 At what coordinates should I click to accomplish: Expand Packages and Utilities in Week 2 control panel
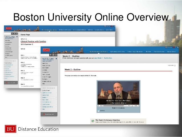pos(48,107)
